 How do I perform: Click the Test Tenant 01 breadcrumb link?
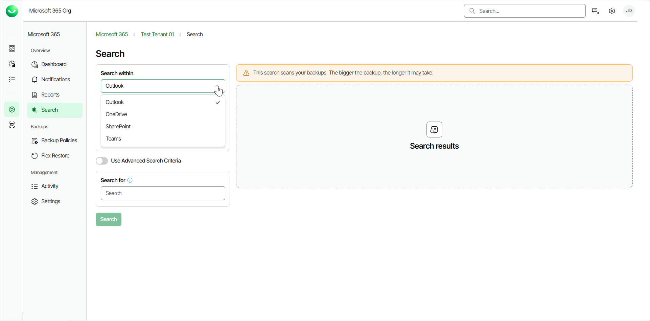tap(157, 35)
